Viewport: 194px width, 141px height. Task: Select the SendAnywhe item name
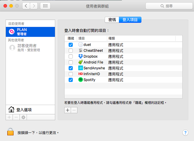(94, 68)
